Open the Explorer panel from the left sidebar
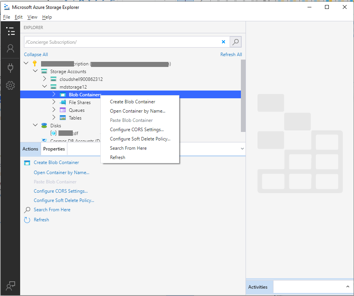This screenshot has height=296, width=354. pos(10,31)
